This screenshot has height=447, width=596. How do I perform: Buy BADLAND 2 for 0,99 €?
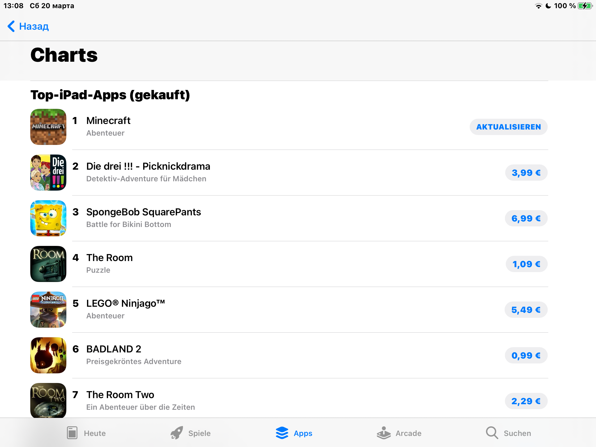coord(526,355)
